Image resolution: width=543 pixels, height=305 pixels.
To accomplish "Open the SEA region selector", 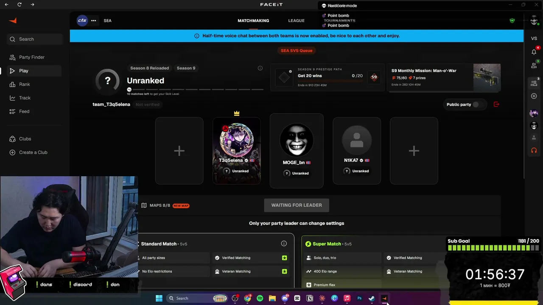I will [x=108, y=21].
